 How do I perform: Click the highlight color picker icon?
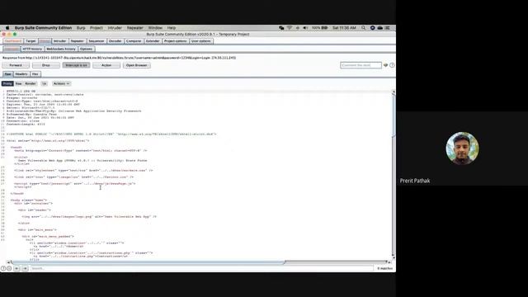tap(385, 65)
